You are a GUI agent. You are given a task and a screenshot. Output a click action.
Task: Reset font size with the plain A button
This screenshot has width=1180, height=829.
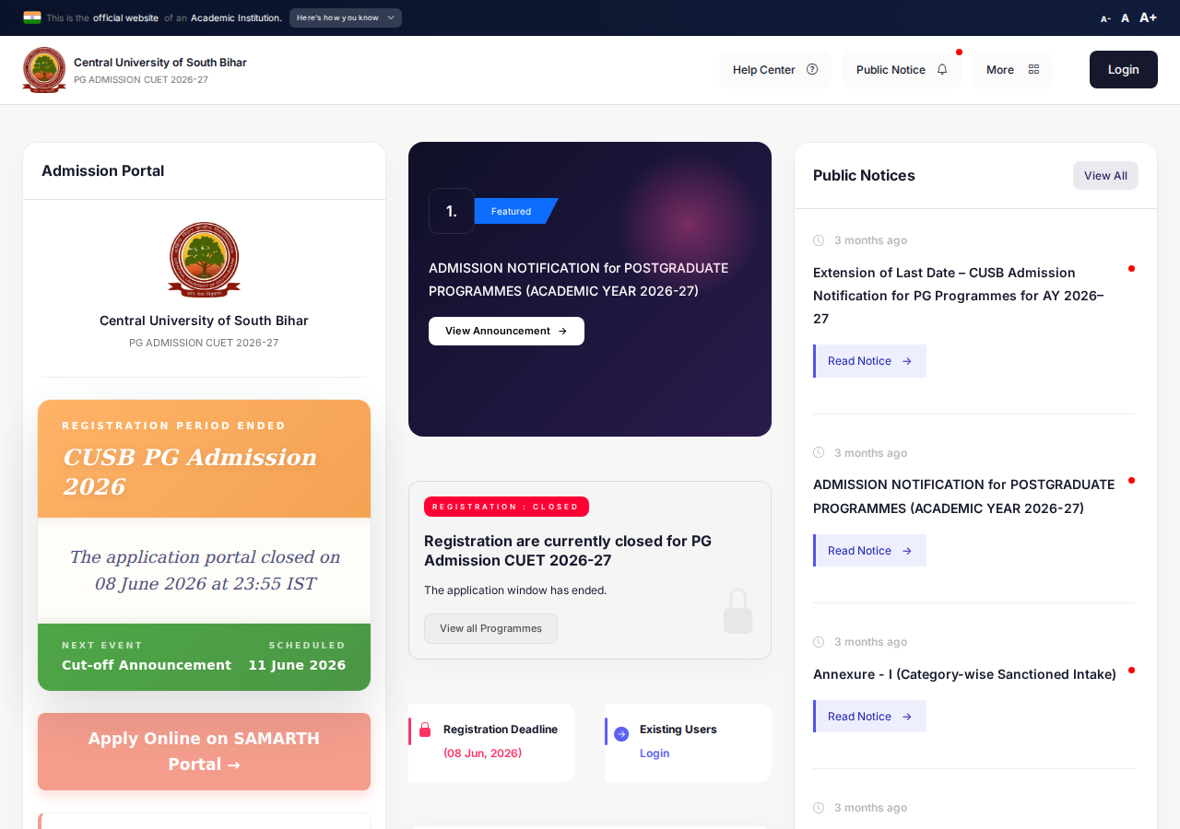click(1125, 18)
